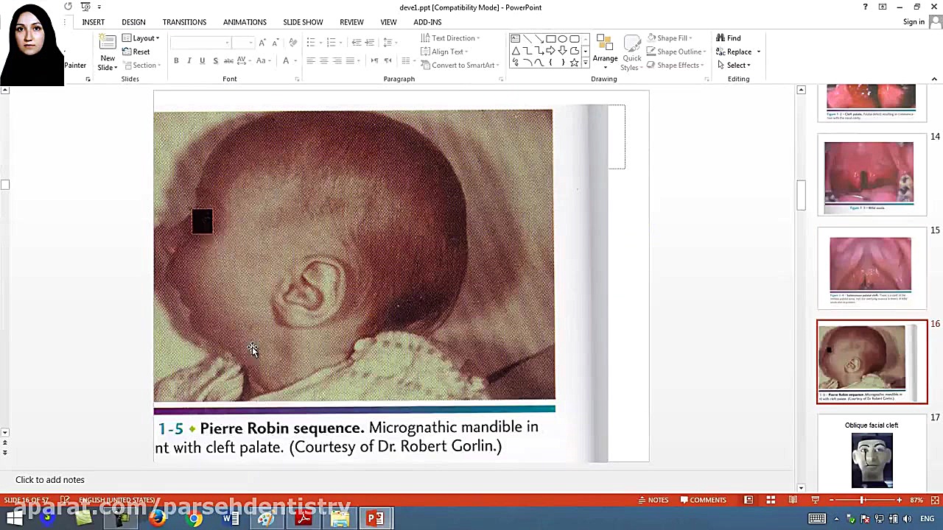Switch to the TRANSITIONS ribbon tab

point(184,22)
